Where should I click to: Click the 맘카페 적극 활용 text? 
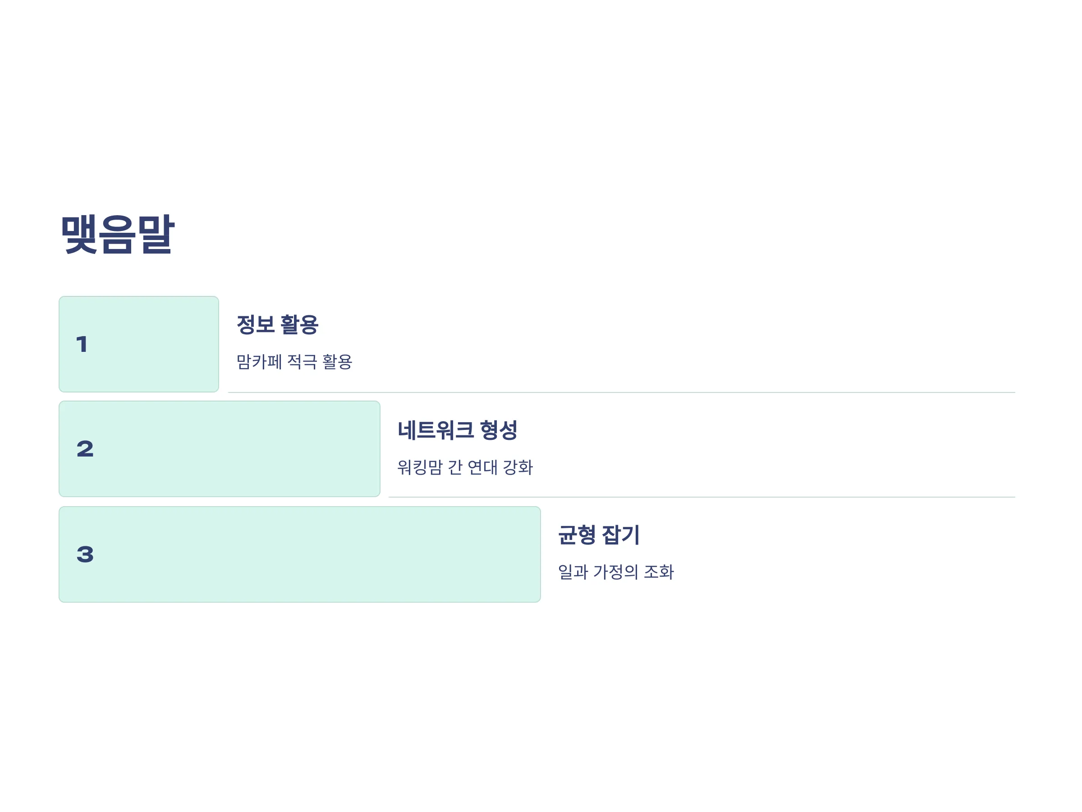[x=294, y=362]
